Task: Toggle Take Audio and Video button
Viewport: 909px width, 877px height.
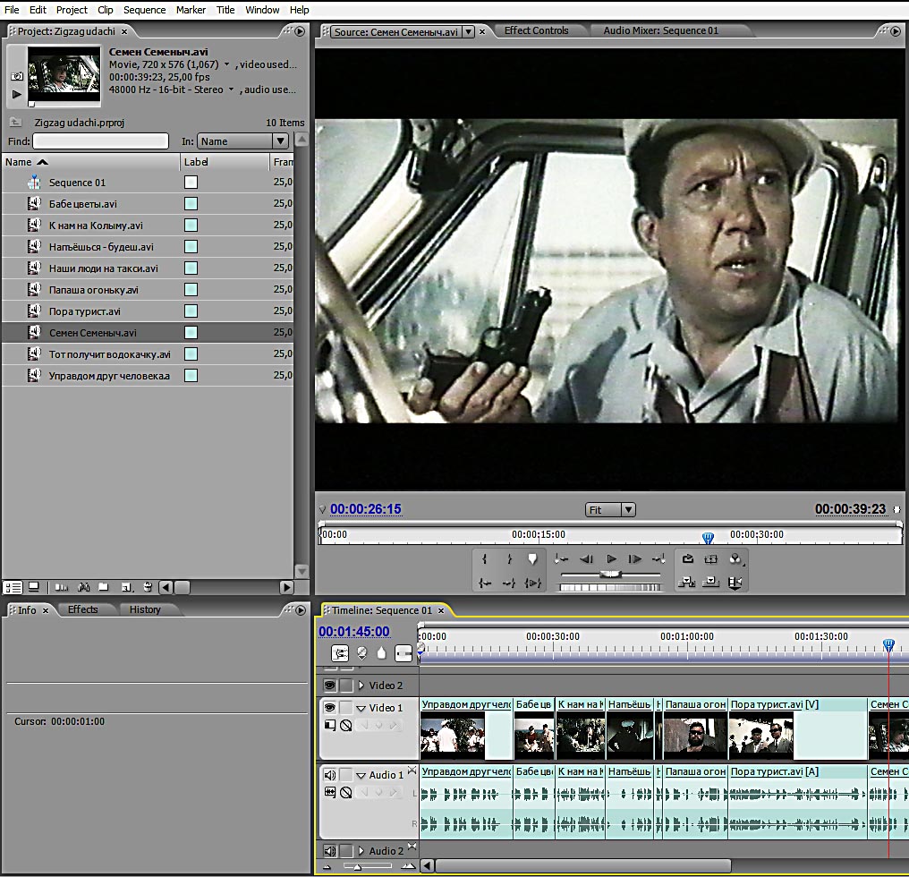Action: (x=735, y=583)
